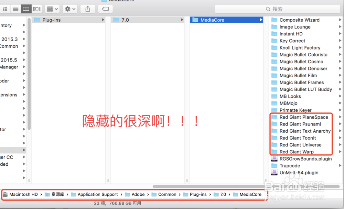
Task: Expand the Plug-ins disclosure arrow
Action: click(103, 20)
